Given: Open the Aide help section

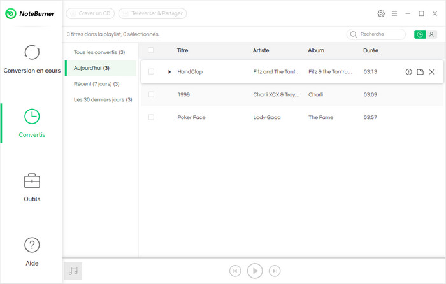Looking at the screenshot, I should point(32,252).
